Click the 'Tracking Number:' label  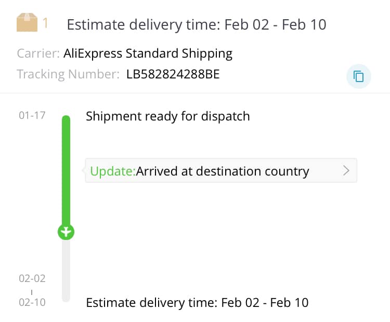(x=68, y=74)
